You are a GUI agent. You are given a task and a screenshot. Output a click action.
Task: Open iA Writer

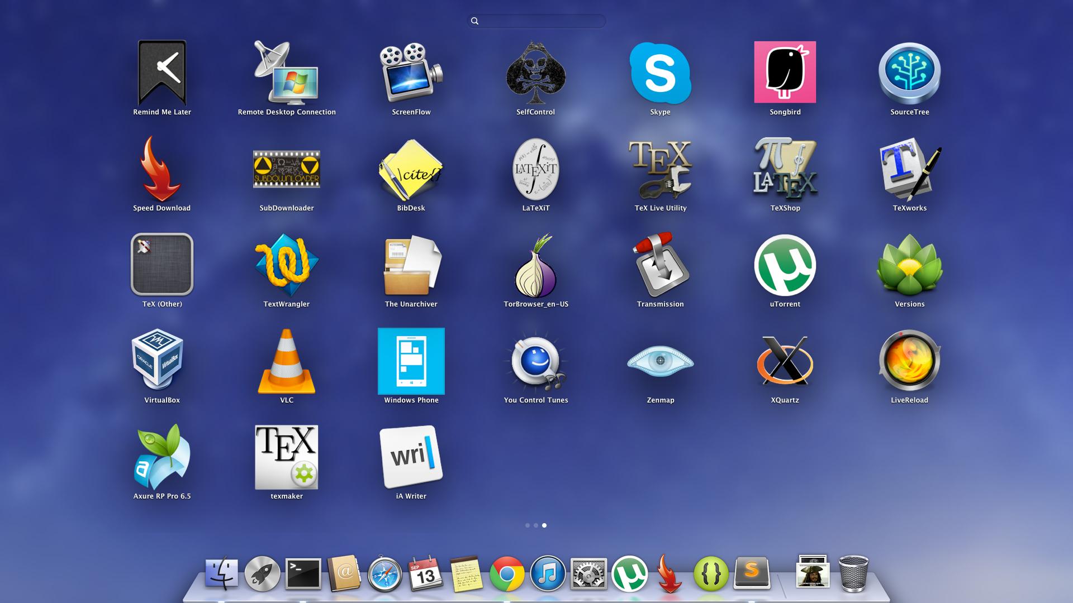(x=411, y=457)
